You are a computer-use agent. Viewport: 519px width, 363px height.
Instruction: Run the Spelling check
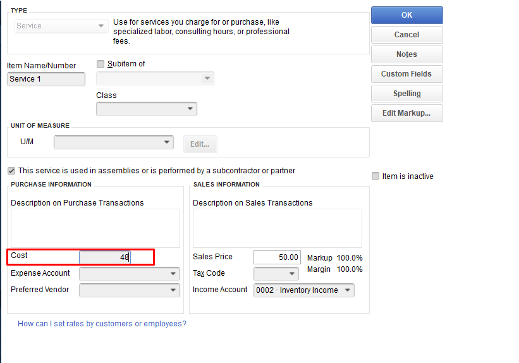coord(406,94)
